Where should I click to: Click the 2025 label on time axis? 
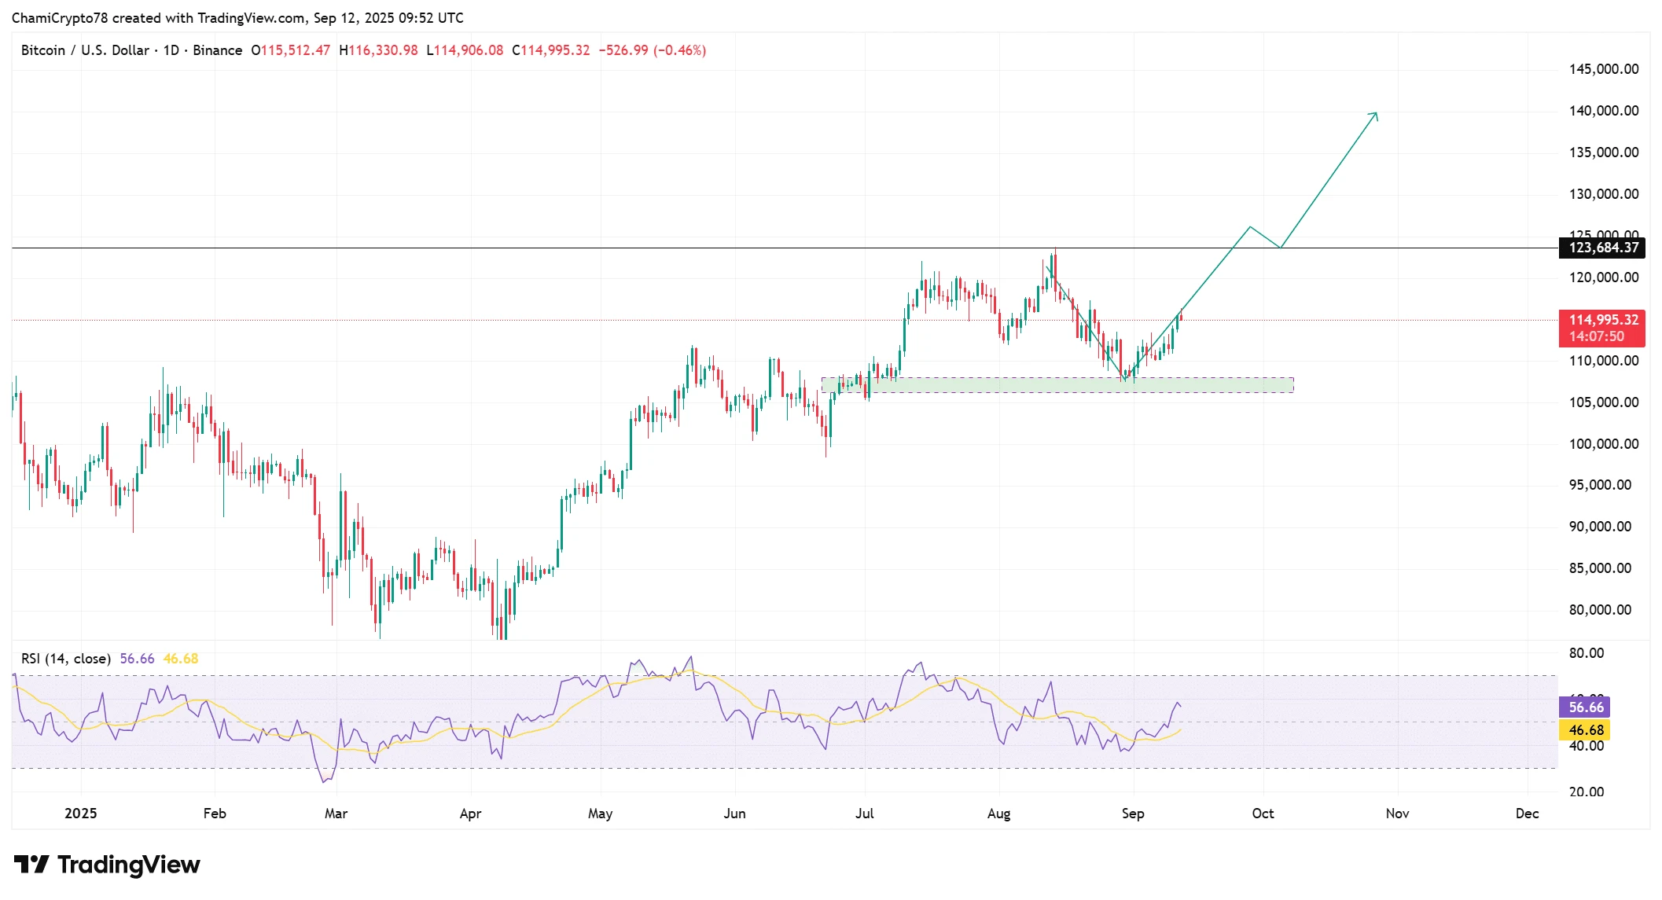coord(80,814)
